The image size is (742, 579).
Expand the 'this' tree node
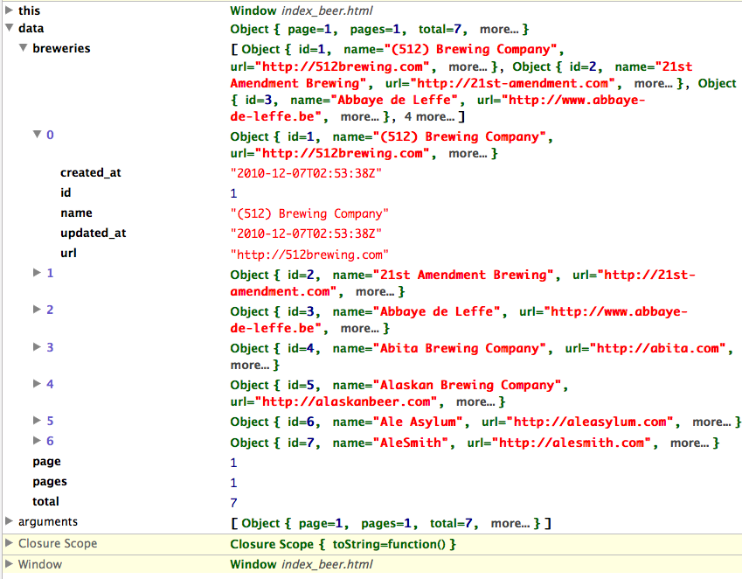click(9, 10)
